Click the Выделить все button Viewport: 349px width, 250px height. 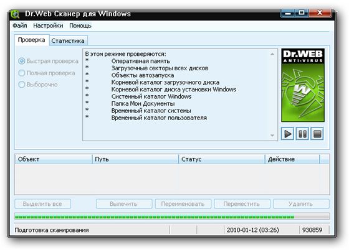click(42, 204)
